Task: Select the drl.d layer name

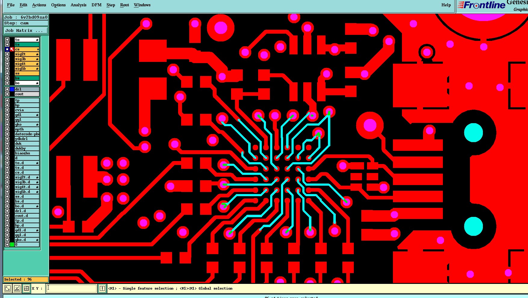Action: [27, 211]
